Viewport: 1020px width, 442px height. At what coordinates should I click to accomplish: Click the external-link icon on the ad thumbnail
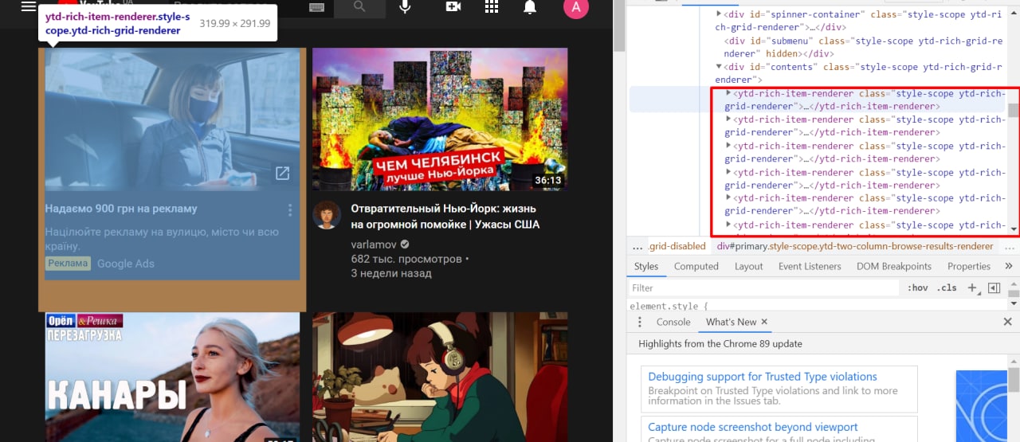point(282,173)
